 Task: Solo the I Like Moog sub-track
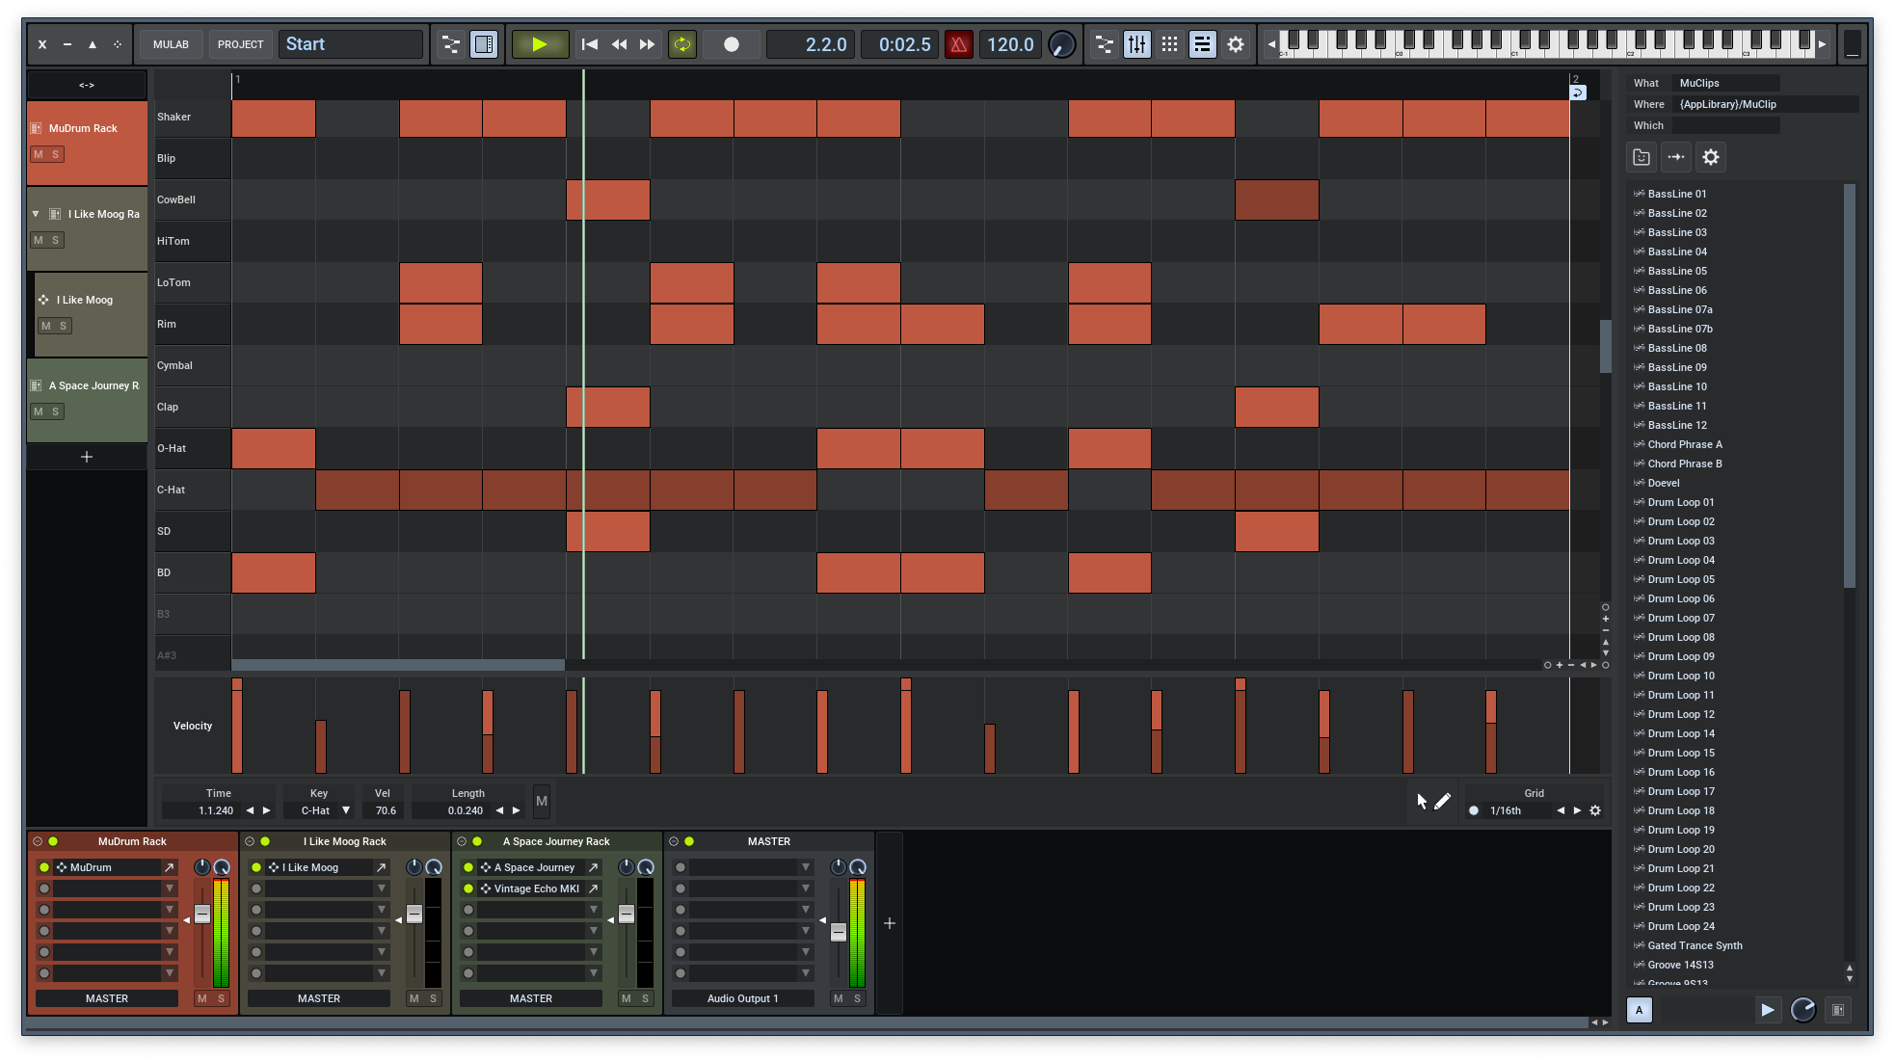click(64, 326)
